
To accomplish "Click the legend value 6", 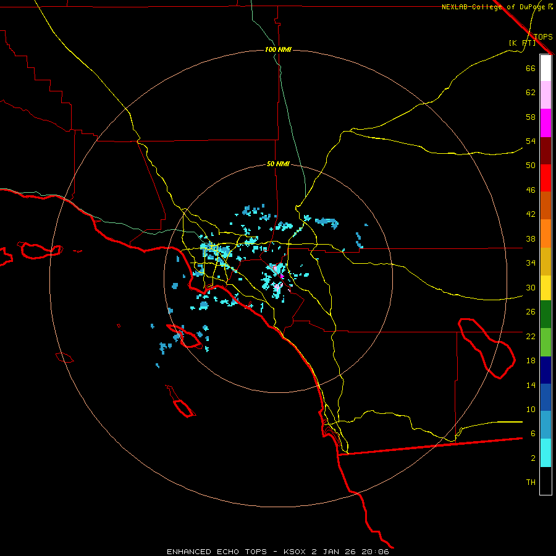I will coord(533,433).
